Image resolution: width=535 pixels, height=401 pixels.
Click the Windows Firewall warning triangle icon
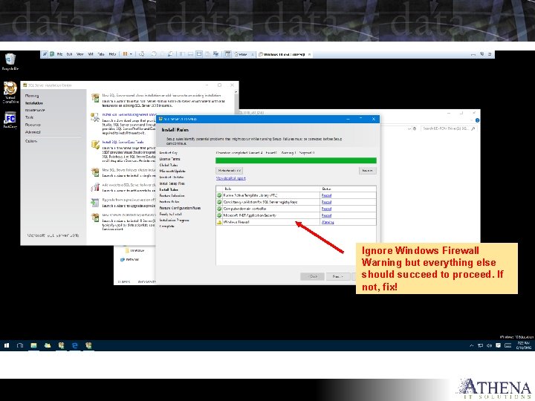pos(219,222)
